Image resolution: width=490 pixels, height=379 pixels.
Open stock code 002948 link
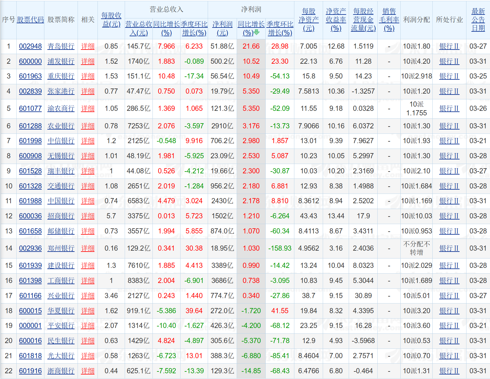[30, 46]
